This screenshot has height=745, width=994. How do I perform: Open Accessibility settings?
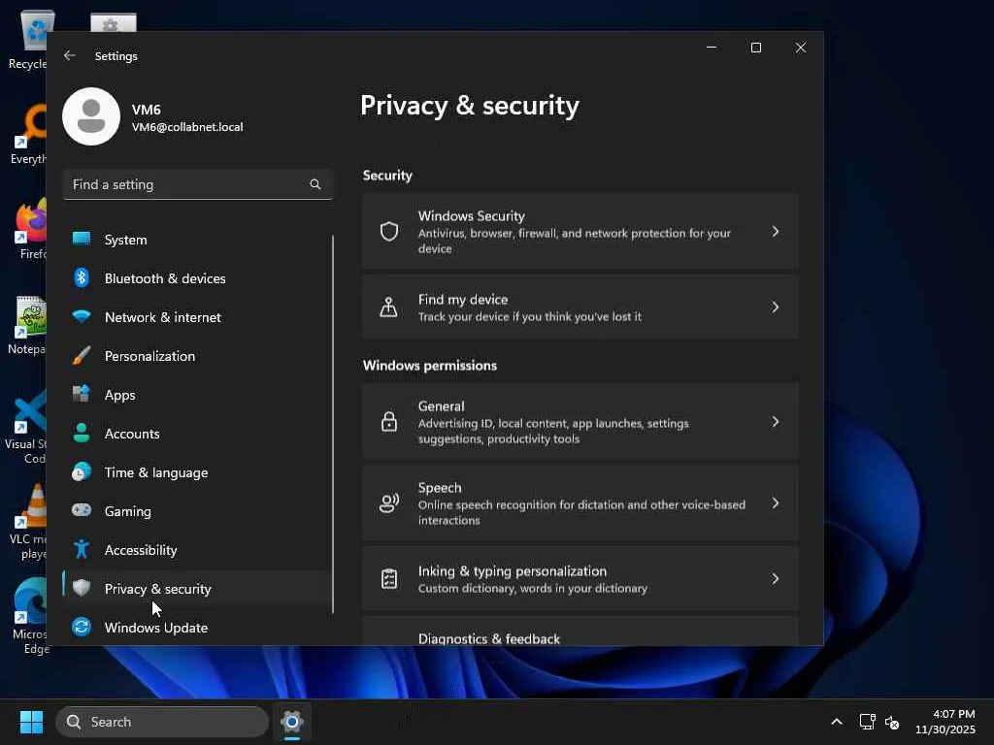coord(196,549)
